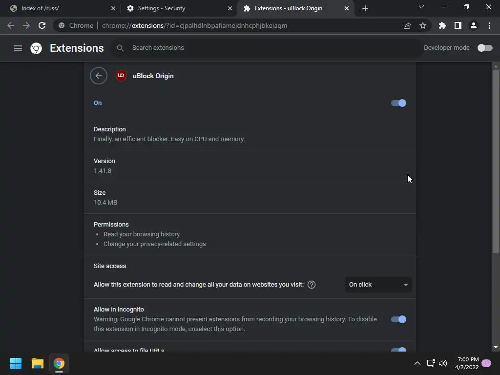Click the page vertical scrollbar thumb
This screenshot has height=375, width=500.
(x=496, y=162)
